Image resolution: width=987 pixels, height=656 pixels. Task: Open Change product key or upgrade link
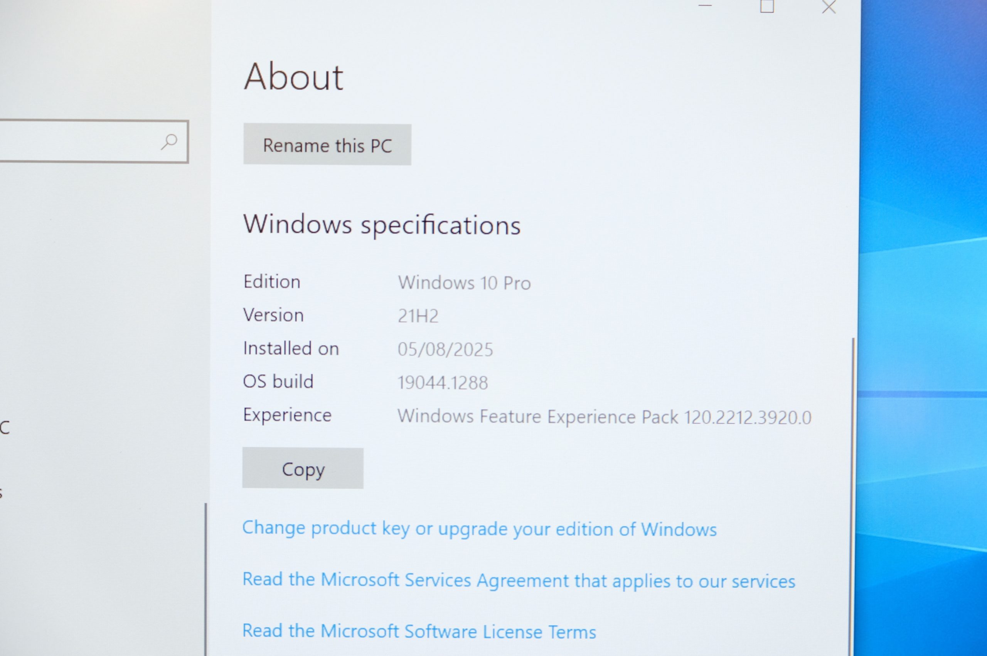click(480, 529)
